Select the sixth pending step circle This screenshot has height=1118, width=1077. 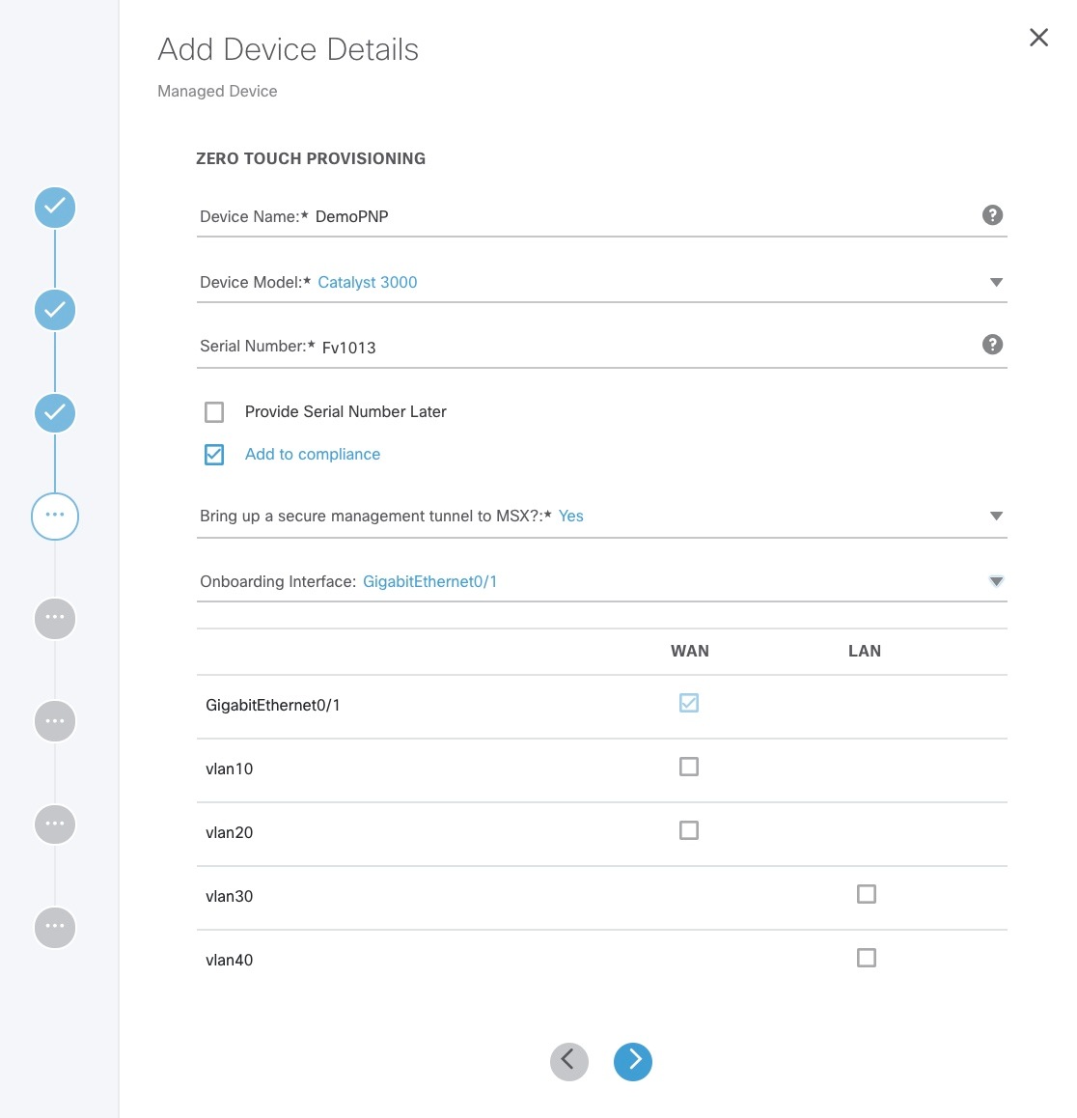[x=54, y=720]
